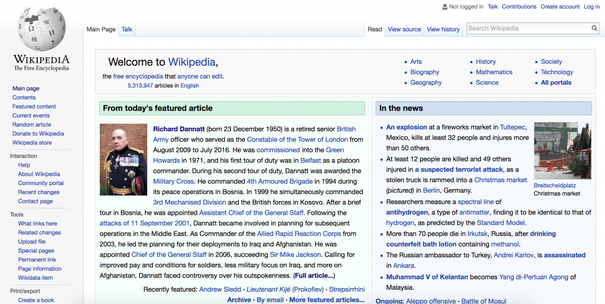Open What links here
605x304 pixels.
37,223
